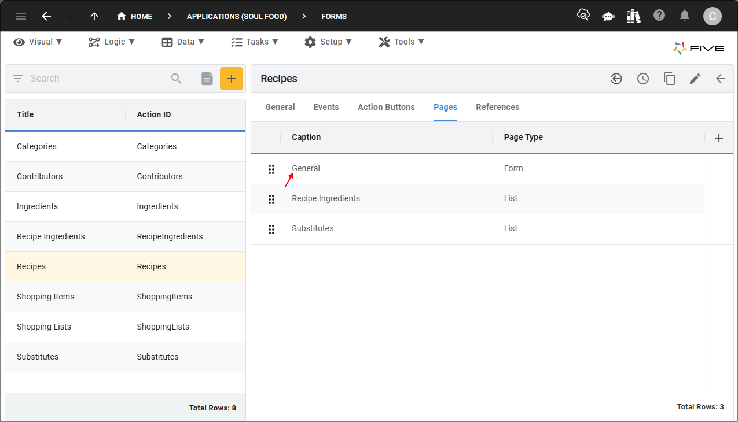Viewport: 738px width, 422px height.
Task: Open the Visual dropdown menu
Action: click(38, 42)
